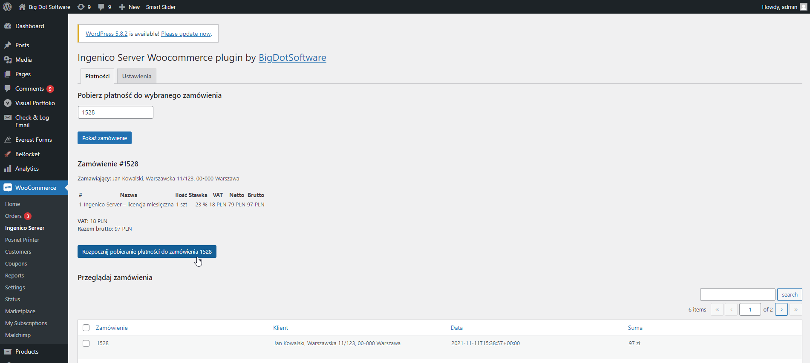
Task: Switch to the Płatności tab
Action: tap(97, 76)
